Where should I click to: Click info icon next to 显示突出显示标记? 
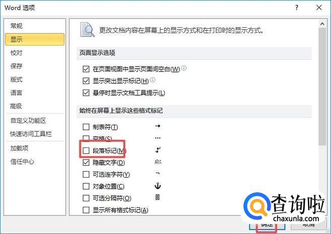coord(153,80)
